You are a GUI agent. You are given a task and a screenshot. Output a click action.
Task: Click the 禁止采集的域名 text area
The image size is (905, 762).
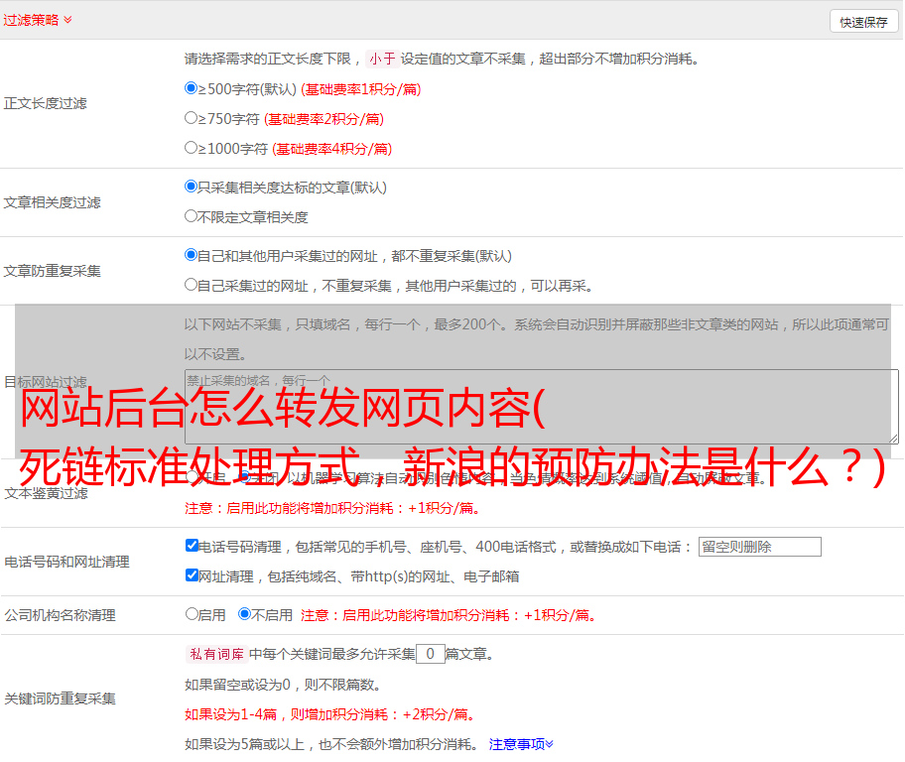pyautogui.click(x=542, y=407)
